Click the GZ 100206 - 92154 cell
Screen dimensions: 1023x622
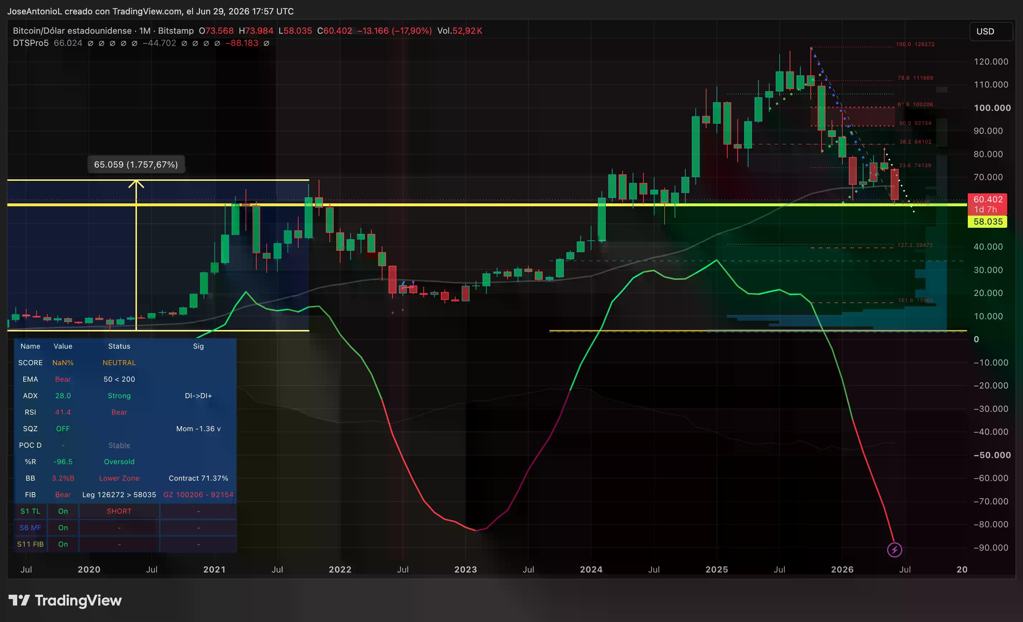(x=199, y=495)
